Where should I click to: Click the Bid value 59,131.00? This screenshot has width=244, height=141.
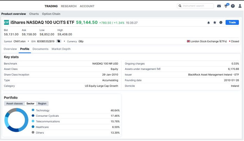11,34
